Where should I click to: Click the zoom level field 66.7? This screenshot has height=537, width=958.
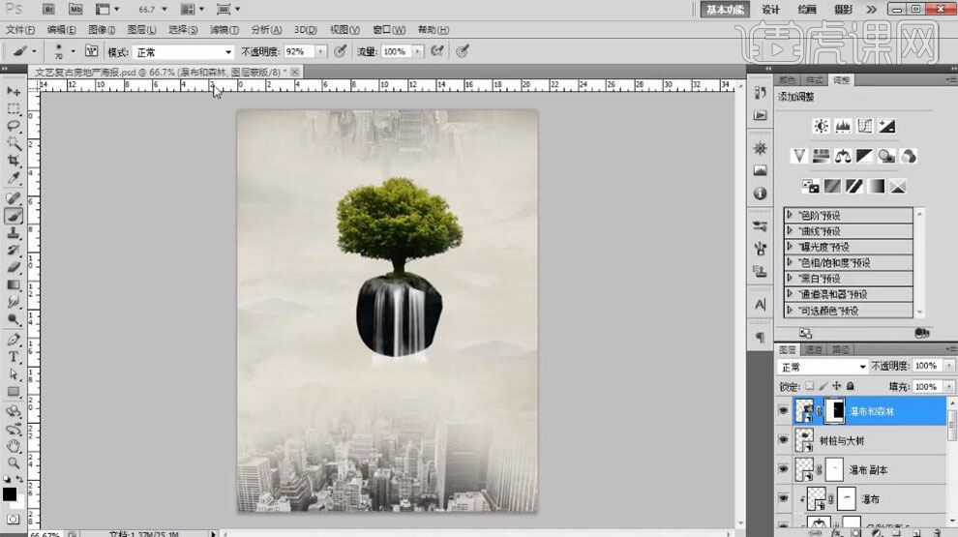pyautogui.click(x=147, y=9)
